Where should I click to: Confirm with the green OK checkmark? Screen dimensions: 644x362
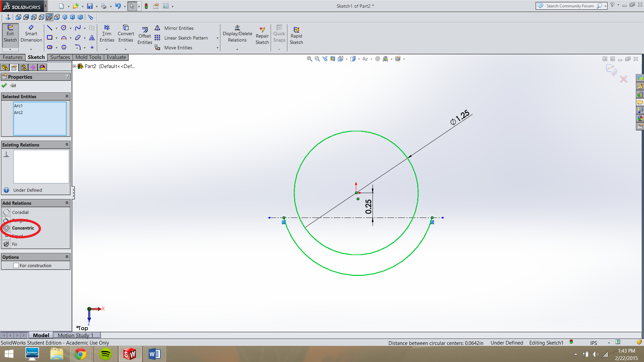click(4, 85)
